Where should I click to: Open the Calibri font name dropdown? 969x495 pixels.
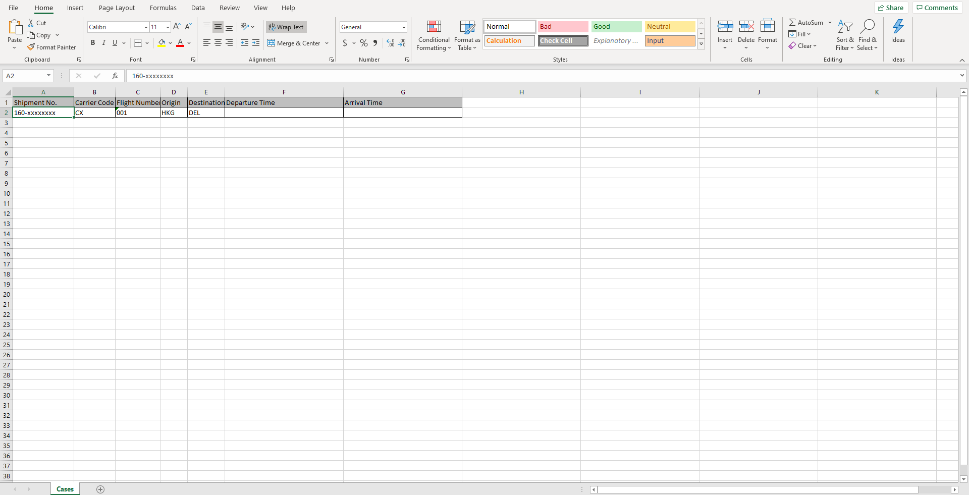click(146, 27)
